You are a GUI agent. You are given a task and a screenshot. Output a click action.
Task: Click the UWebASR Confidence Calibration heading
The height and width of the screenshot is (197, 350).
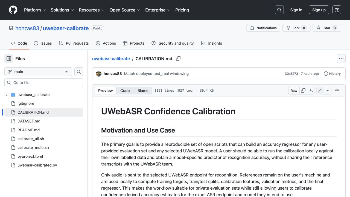168,111
